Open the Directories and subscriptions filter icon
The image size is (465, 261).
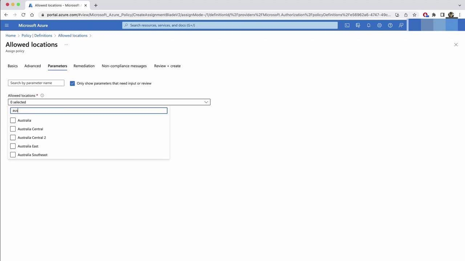(358, 25)
